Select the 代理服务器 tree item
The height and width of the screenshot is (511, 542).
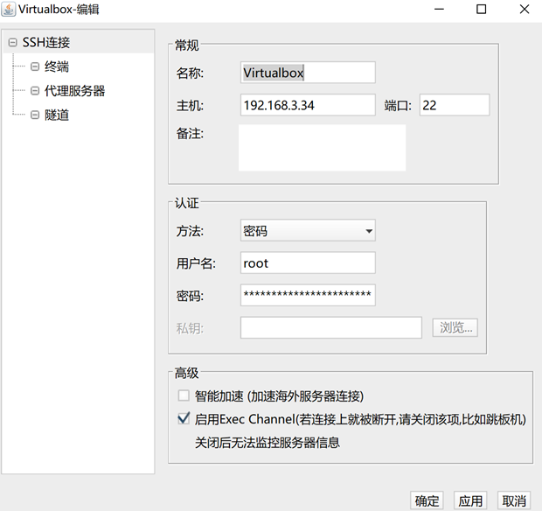(x=74, y=91)
